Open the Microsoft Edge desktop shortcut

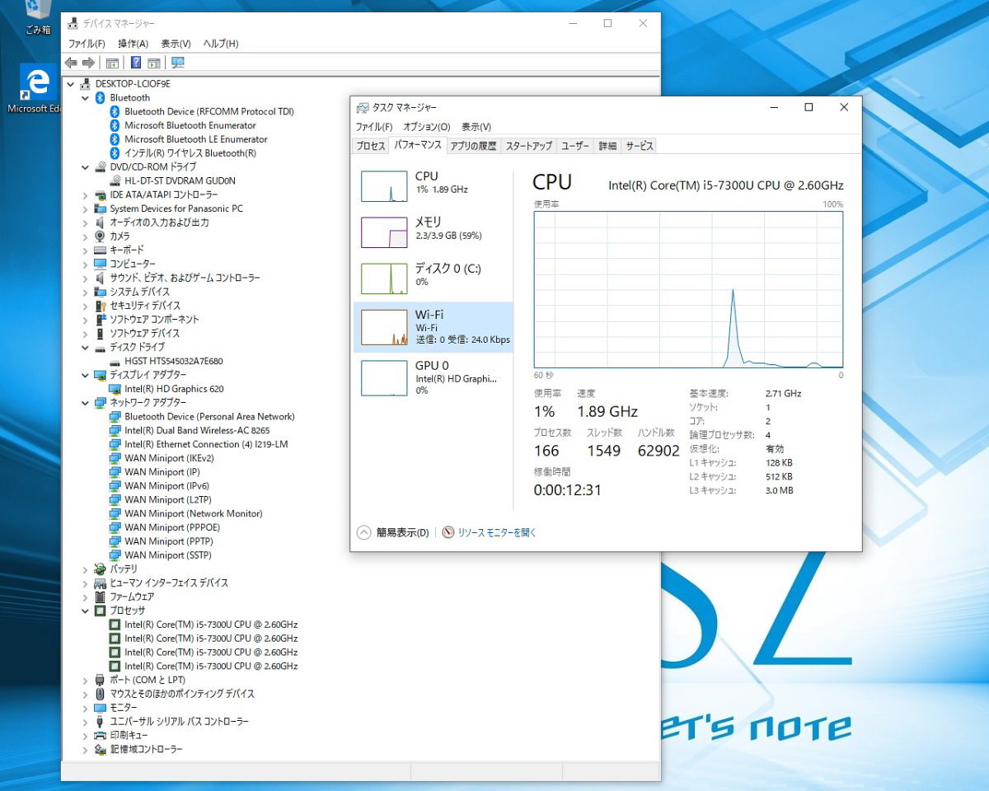pyautogui.click(x=36, y=89)
